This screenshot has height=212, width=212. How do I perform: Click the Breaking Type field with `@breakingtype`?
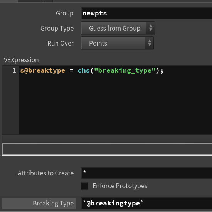coord(146,203)
